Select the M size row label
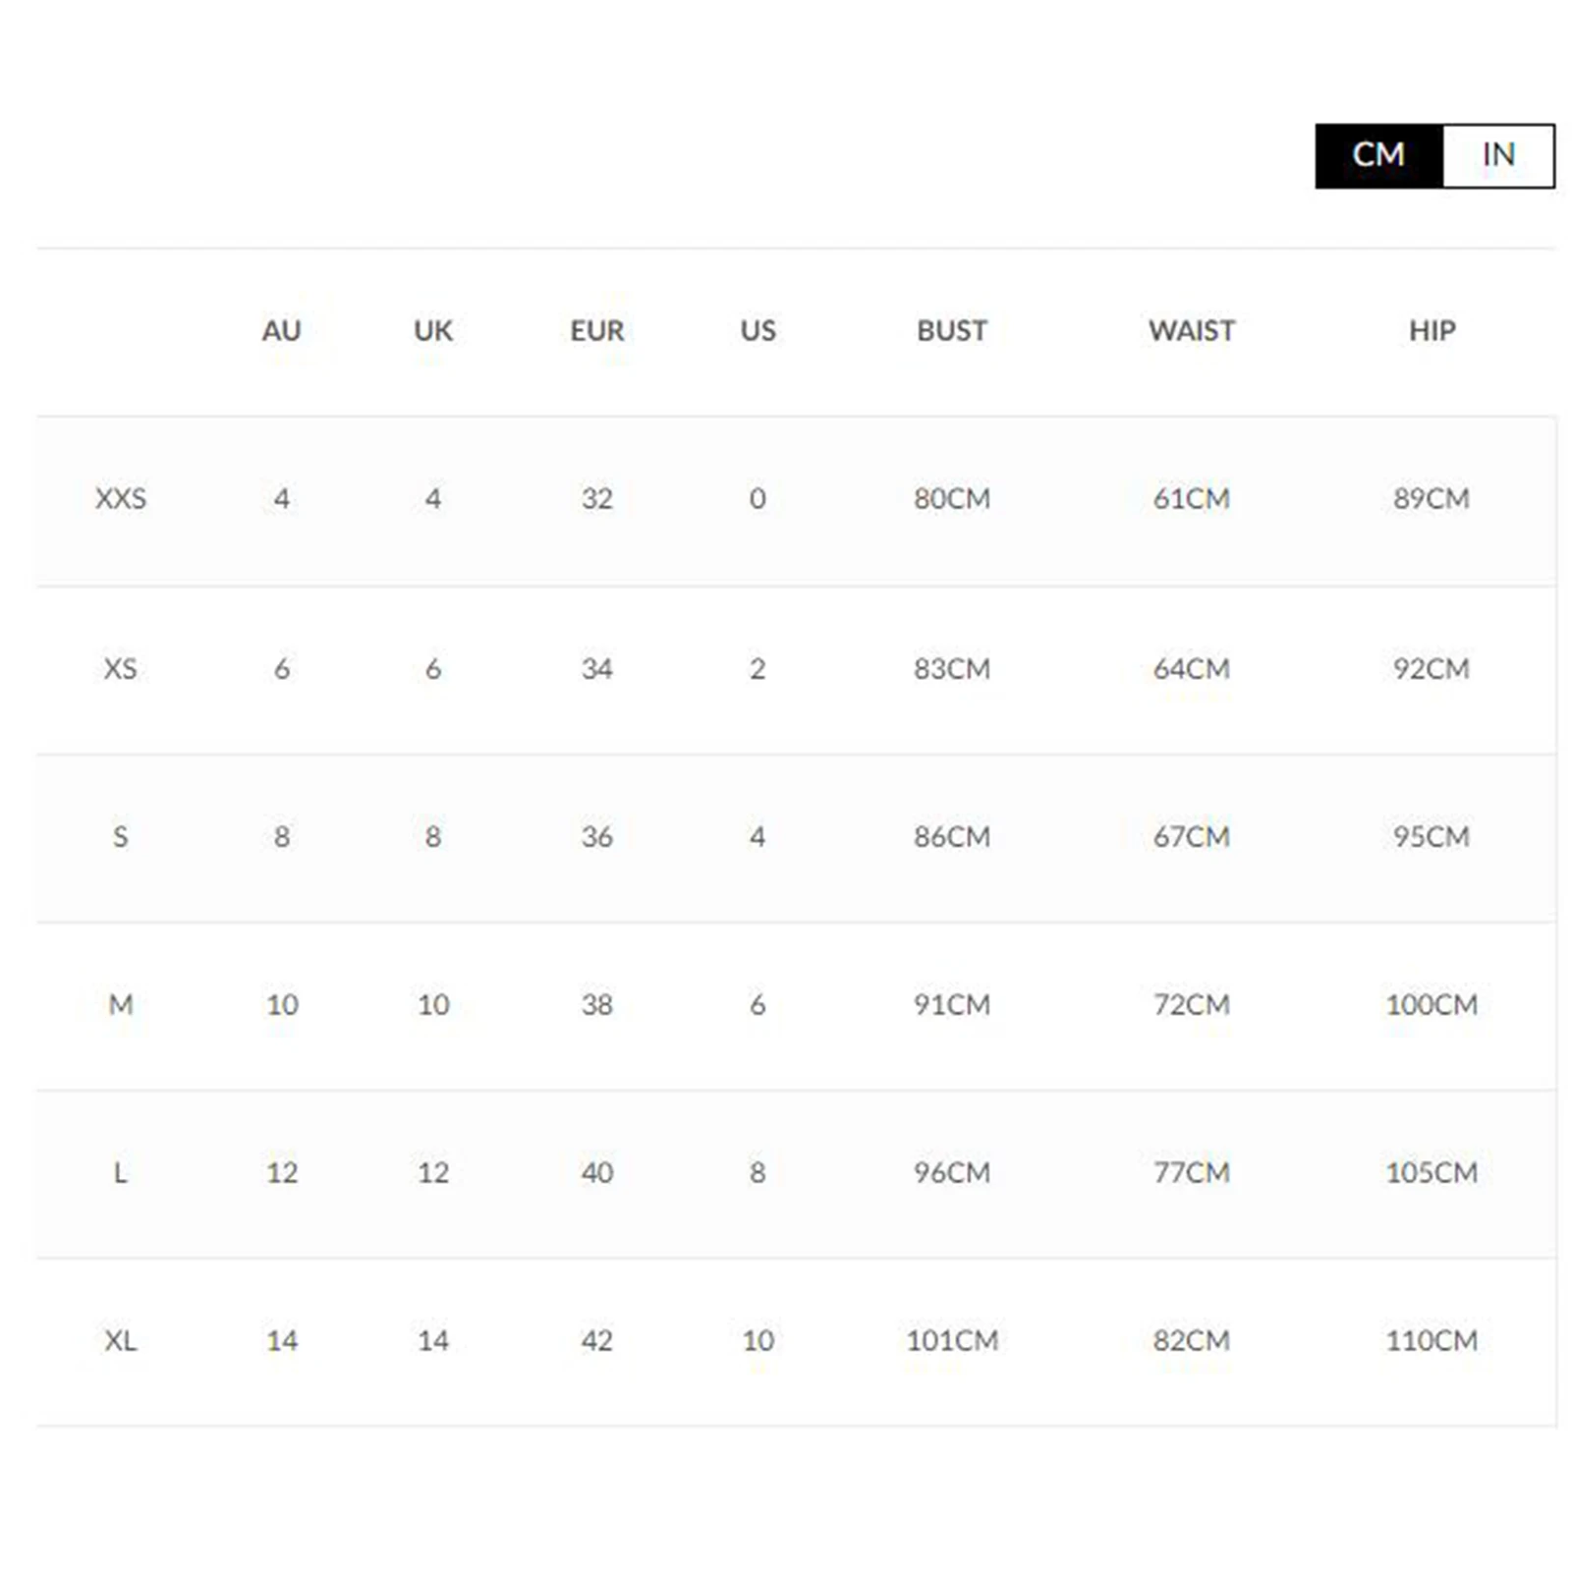Screen dimensions: 1572x1572 point(120,1004)
